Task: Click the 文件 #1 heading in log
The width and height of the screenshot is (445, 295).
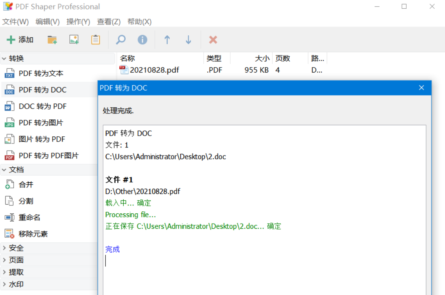Action: [x=119, y=180]
